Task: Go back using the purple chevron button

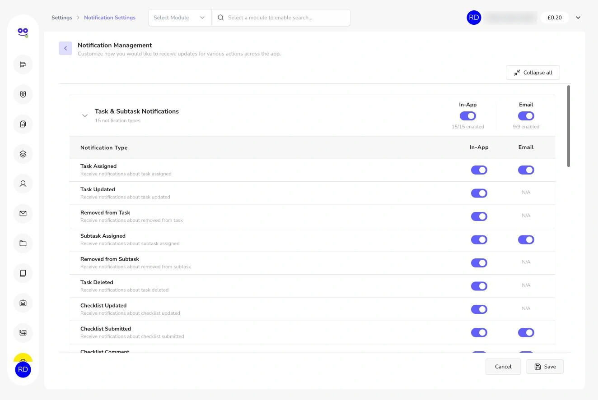Action: (65, 48)
